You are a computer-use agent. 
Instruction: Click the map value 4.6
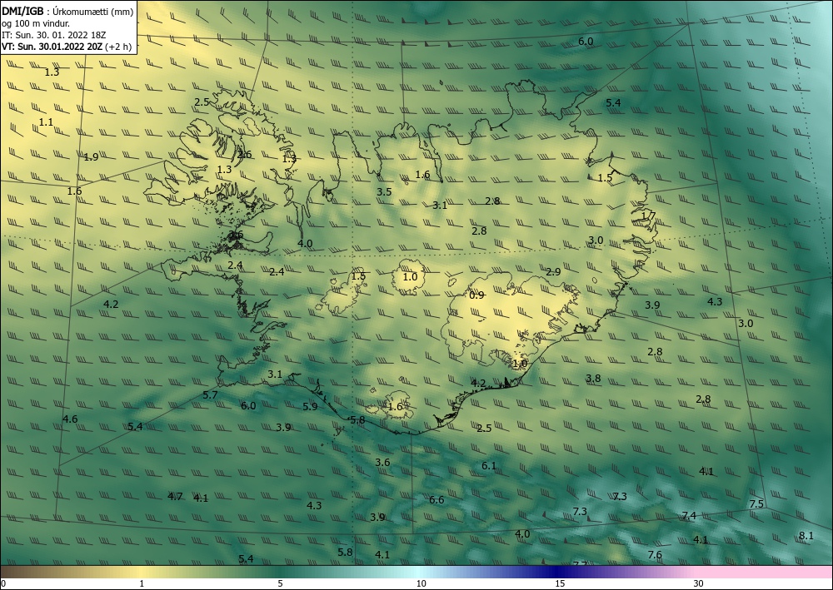click(70, 419)
